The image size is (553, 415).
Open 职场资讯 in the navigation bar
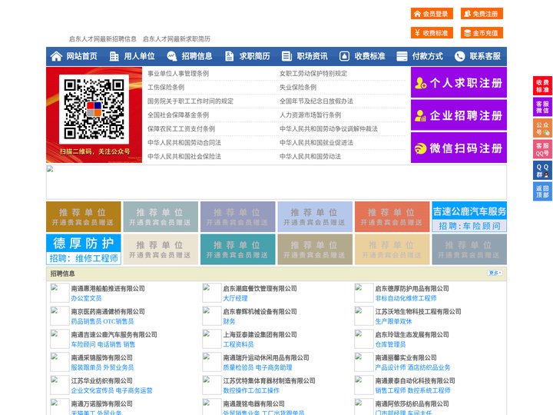click(x=312, y=56)
